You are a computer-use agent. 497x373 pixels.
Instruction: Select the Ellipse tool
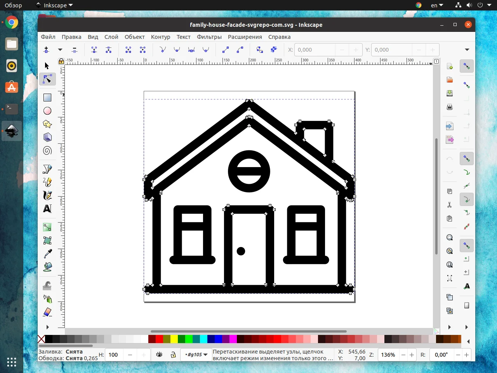pyautogui.click(x=47, y=111)
